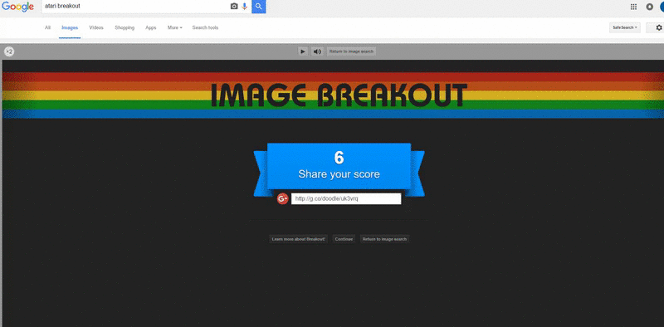Click the x2 lives indicator
Screen dimensions: 664x327
tap(9, 51)
